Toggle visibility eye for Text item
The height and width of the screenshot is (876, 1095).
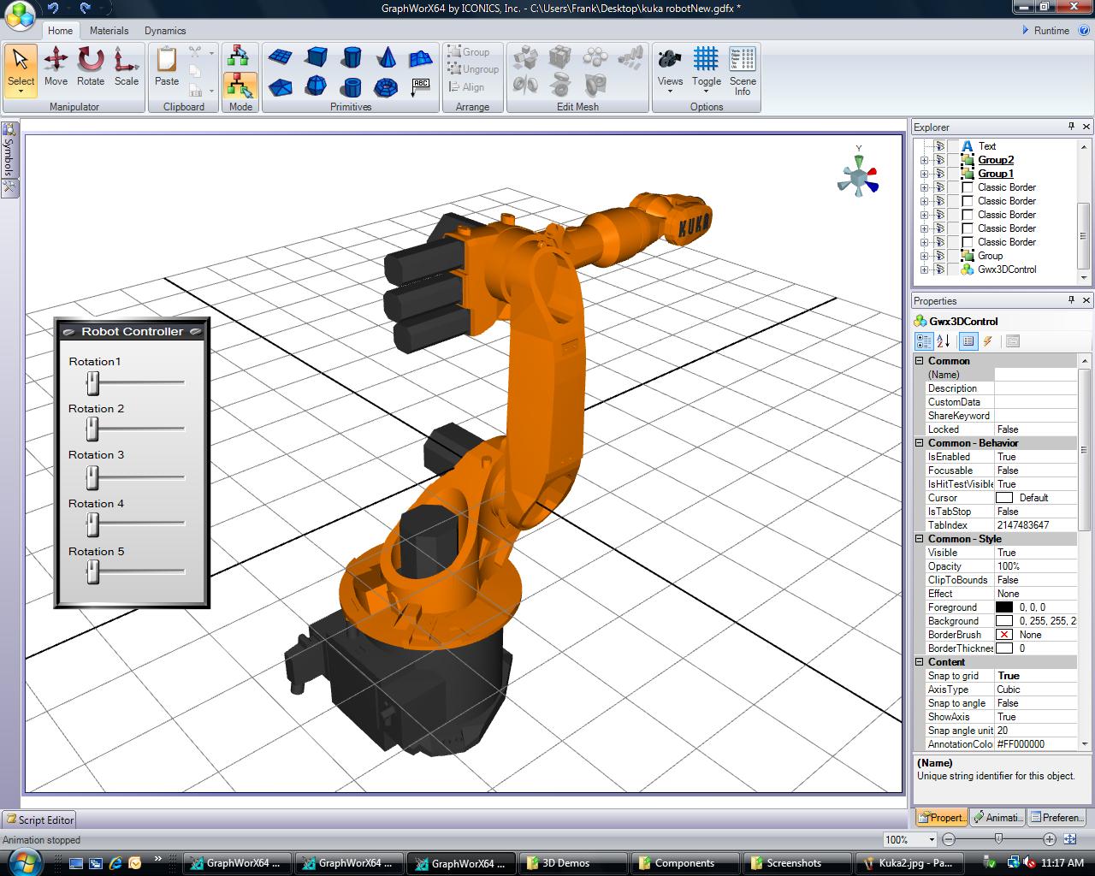940,146
